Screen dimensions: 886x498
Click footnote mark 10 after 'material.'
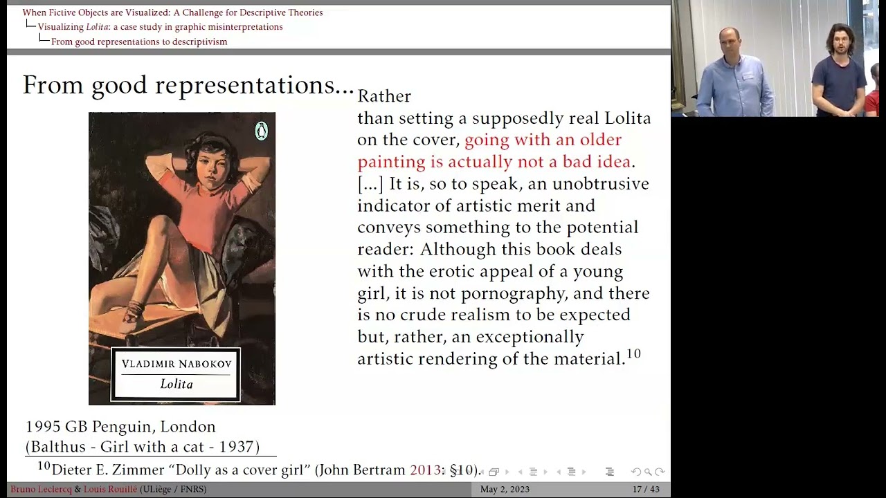click(633, 354)
